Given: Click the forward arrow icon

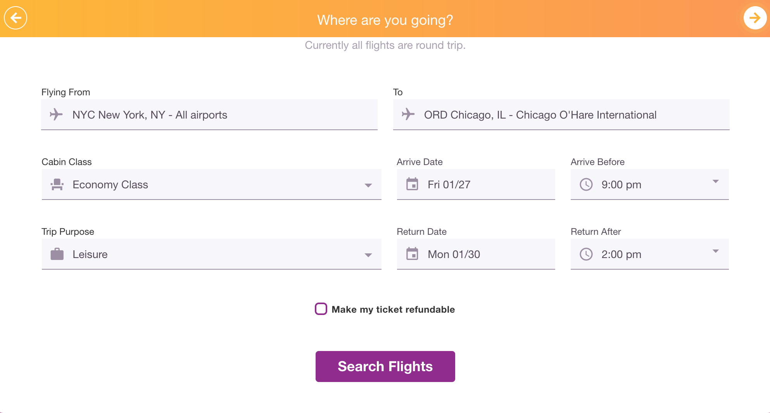Looking at the screenshot, I should tap(754, 18).
